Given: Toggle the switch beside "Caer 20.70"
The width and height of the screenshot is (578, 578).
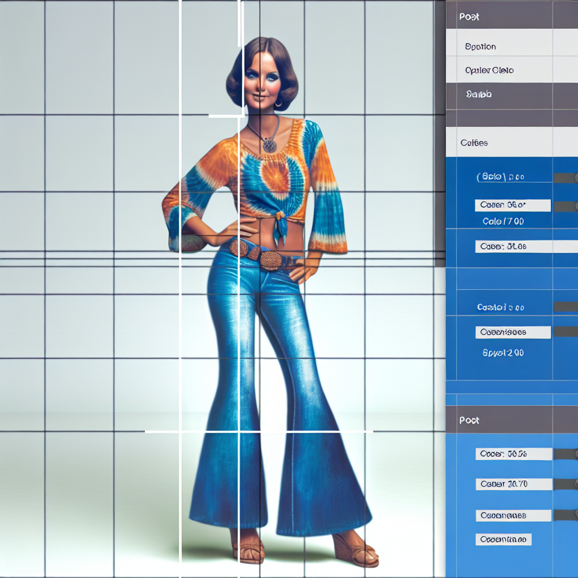Looking at the screenshot, I should point(566,484).
